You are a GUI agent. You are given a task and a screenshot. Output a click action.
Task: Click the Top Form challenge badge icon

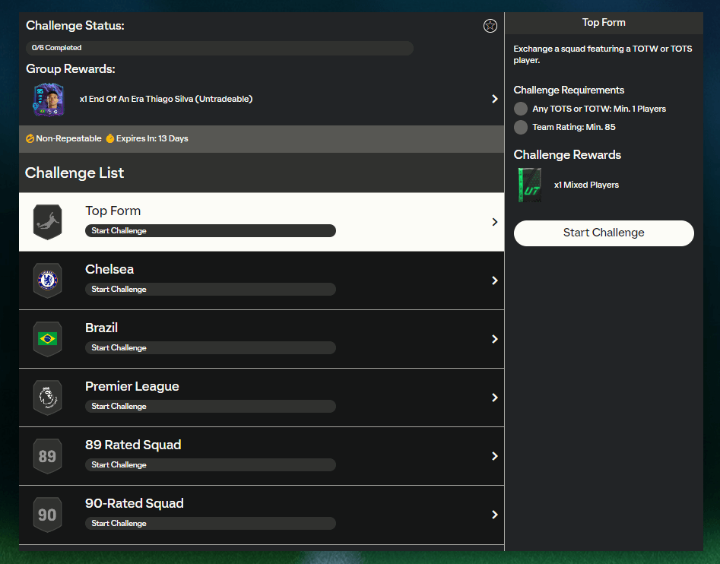tap(47, 221)
